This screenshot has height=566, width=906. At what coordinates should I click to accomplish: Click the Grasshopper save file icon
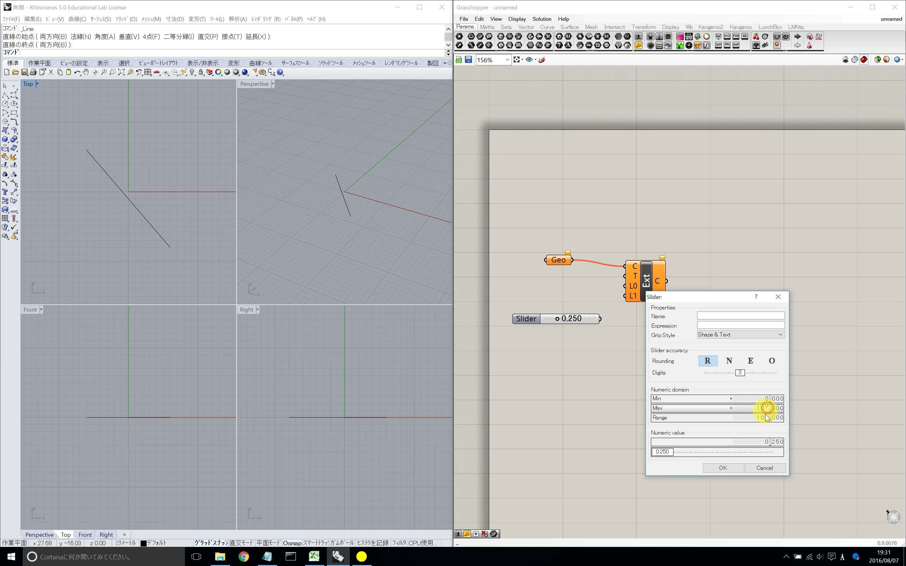tap(468, 60)
